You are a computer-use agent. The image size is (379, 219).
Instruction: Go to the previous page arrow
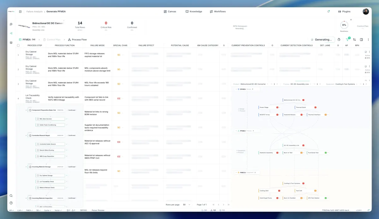tap(218, 205)
